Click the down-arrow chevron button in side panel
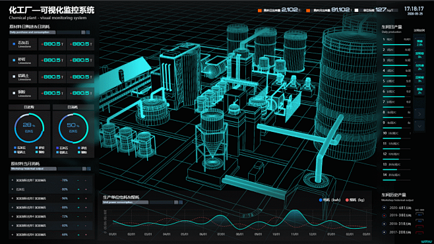Viewport: 434px width, 244px height. [419, 126]
